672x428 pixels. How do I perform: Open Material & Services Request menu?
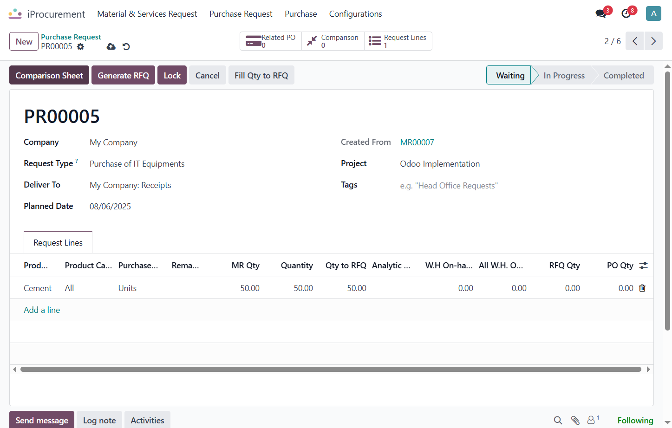click(x=147, y=14)
